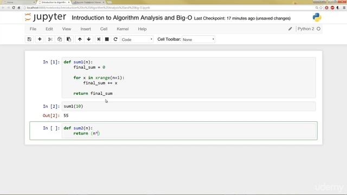347x195 pixels.
Task: Open Kernel menu
Action: point(123,29)
